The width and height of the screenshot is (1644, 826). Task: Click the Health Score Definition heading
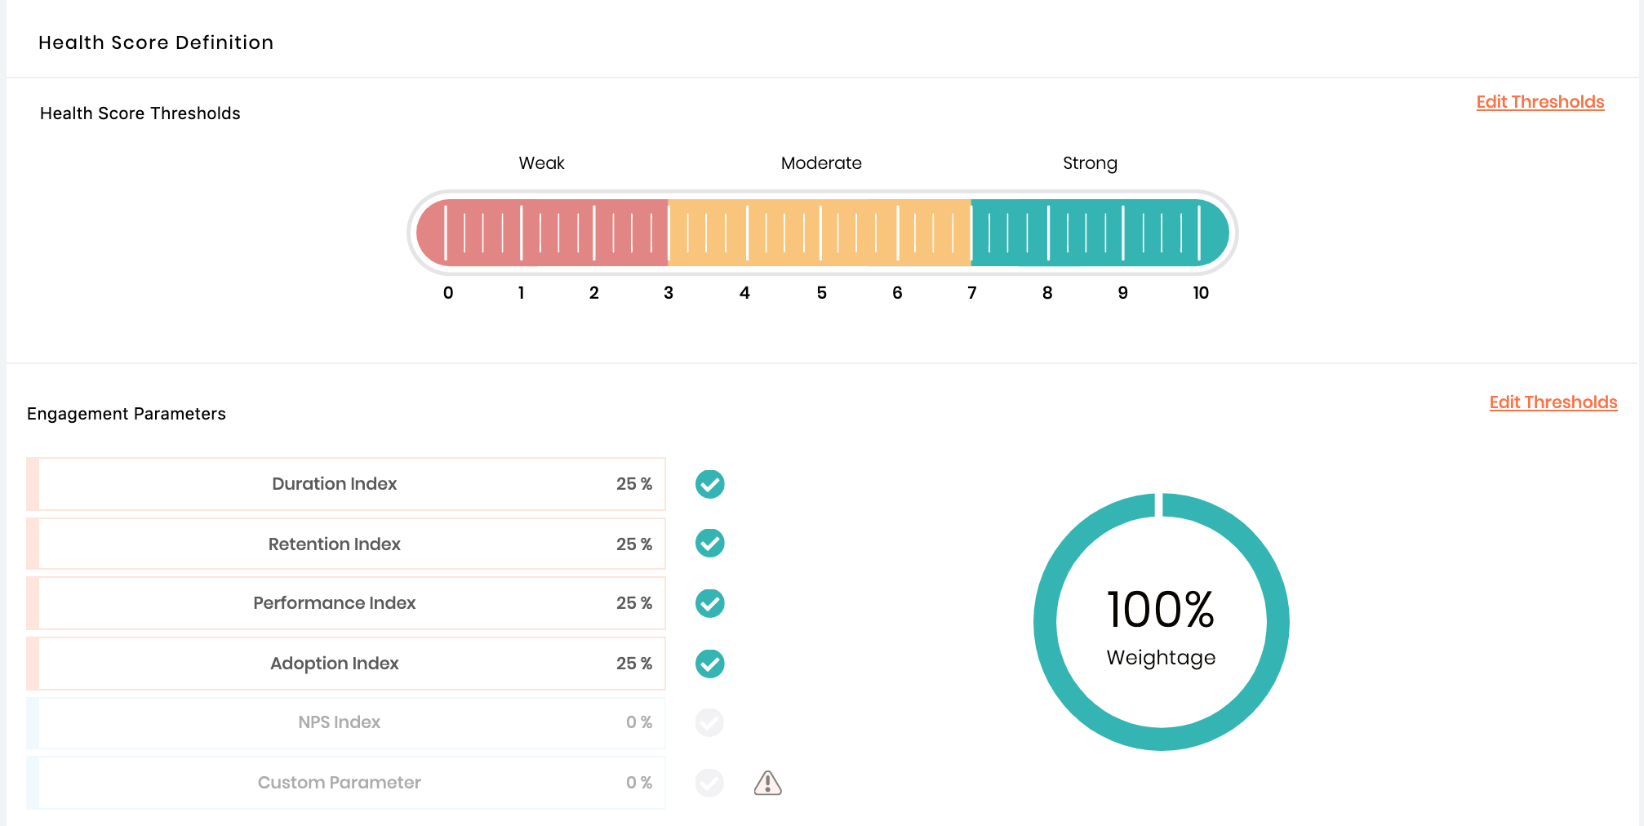[x=156, y=42]
